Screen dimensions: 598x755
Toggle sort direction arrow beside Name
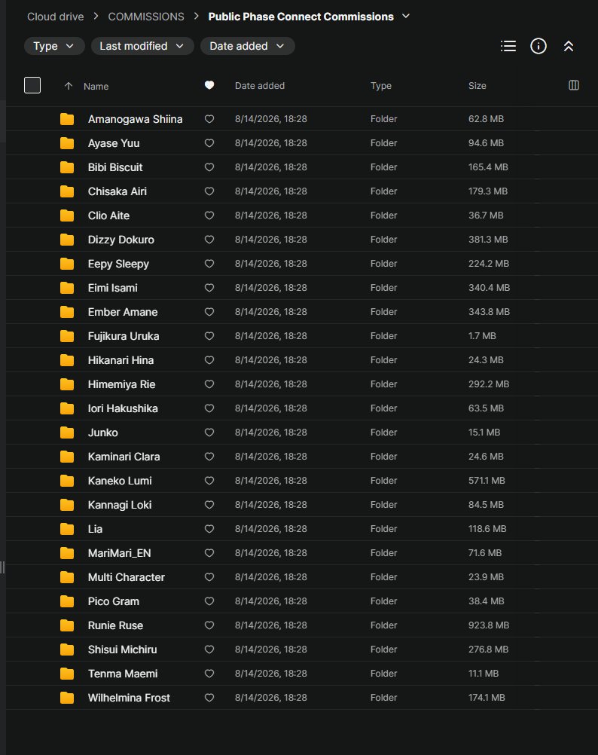69,86
